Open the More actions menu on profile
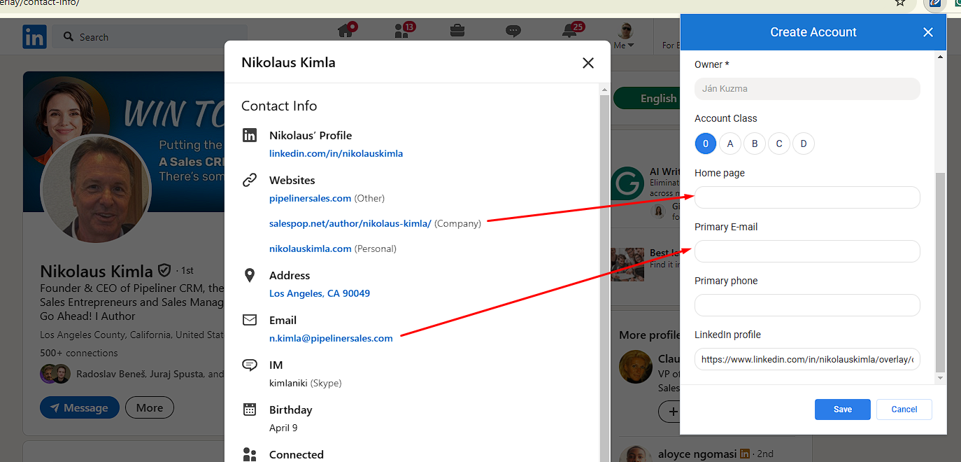This screenshot has width=961, height=462. click(150, 407)
